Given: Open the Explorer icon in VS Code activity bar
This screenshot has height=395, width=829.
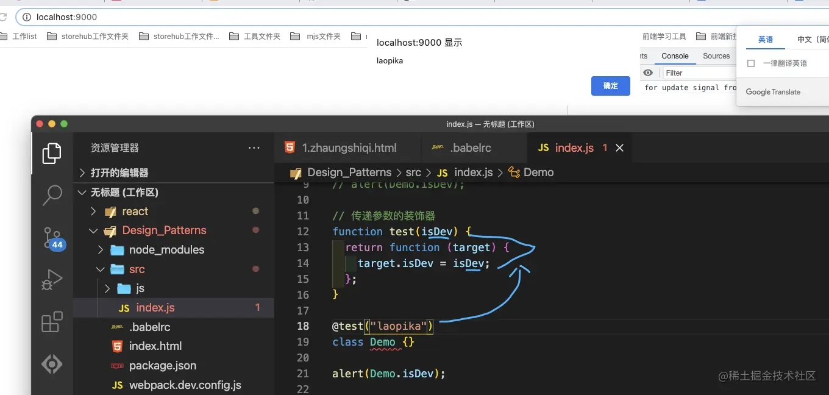Looking at the screenshot, I should (52, 153).
